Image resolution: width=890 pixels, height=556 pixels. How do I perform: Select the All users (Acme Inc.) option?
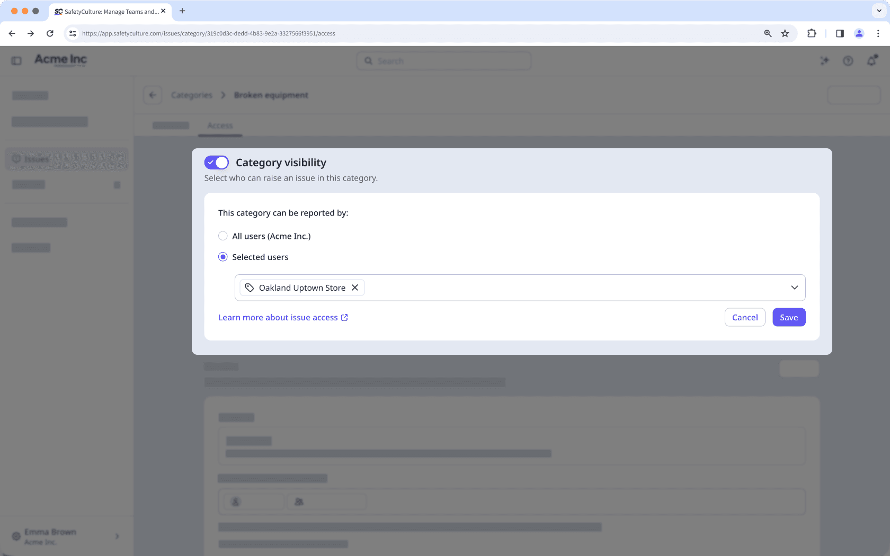222,236
